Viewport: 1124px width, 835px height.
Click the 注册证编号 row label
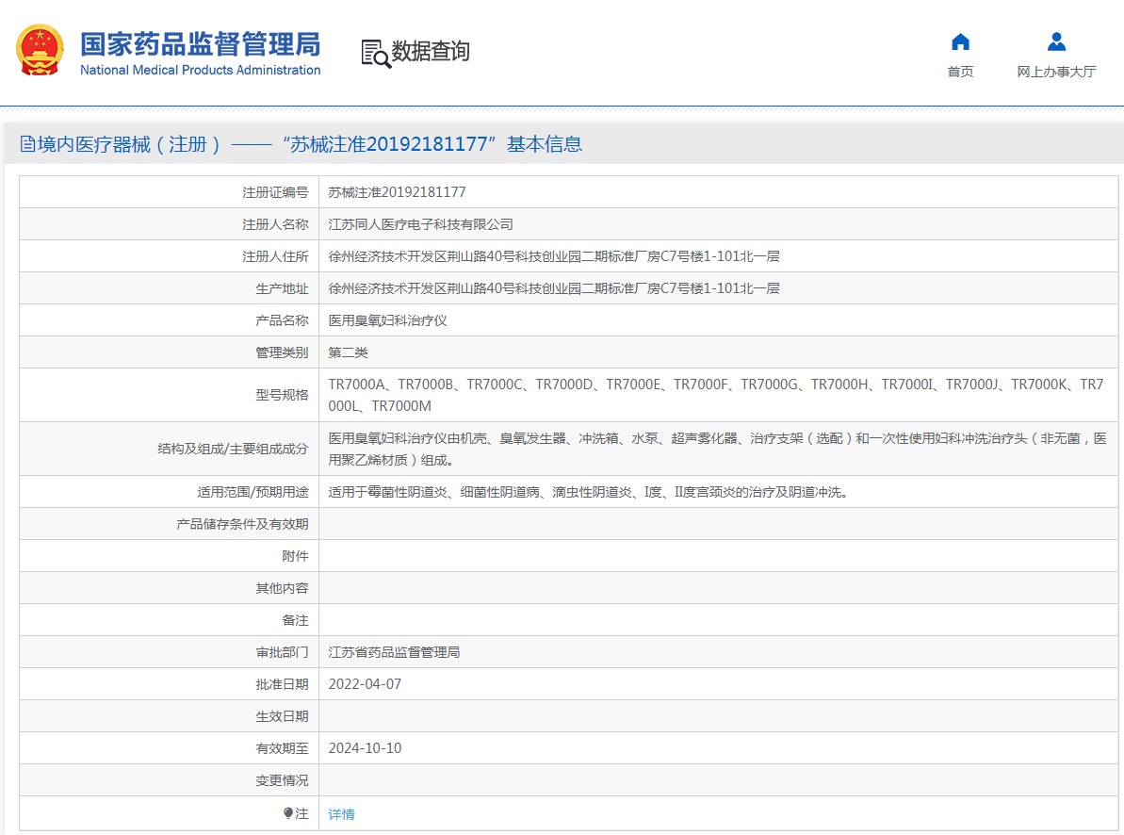tap(275, 192)
